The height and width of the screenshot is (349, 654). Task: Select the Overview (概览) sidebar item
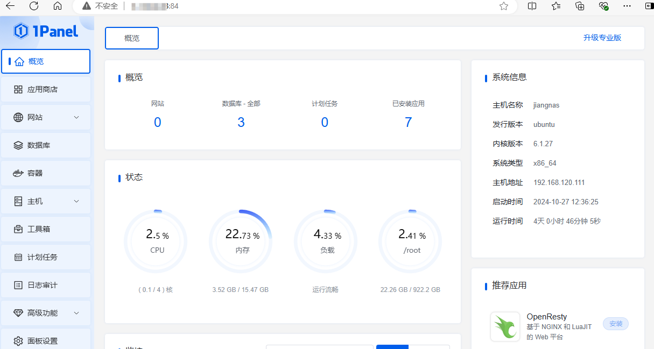(46, 61)
